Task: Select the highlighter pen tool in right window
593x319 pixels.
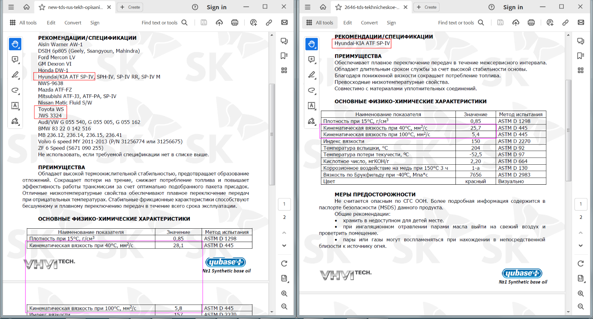Action: coord(312,75)
